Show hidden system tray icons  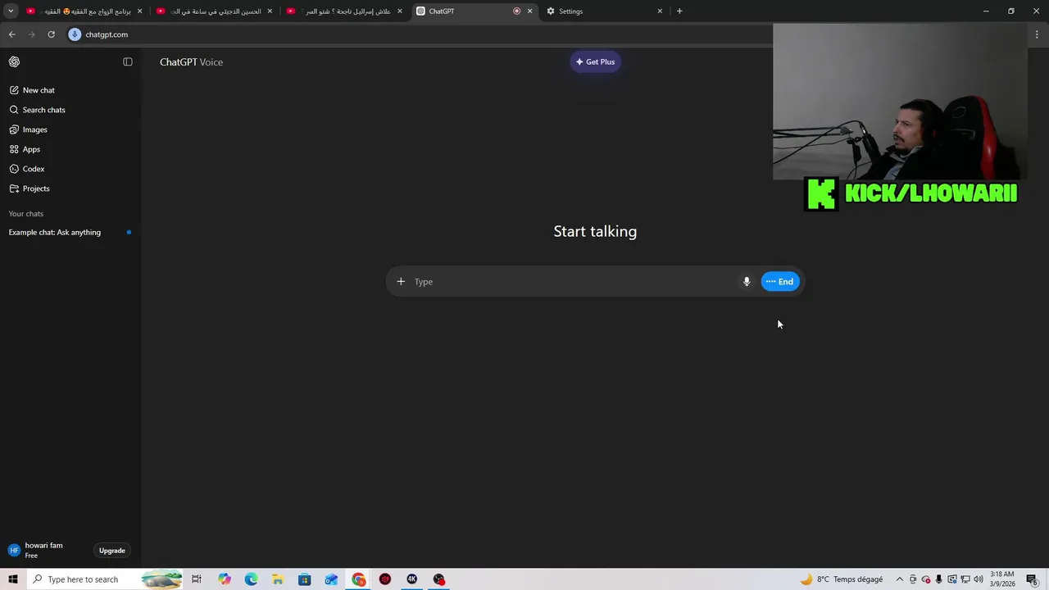pyautogui.click(x=899, y=579)
